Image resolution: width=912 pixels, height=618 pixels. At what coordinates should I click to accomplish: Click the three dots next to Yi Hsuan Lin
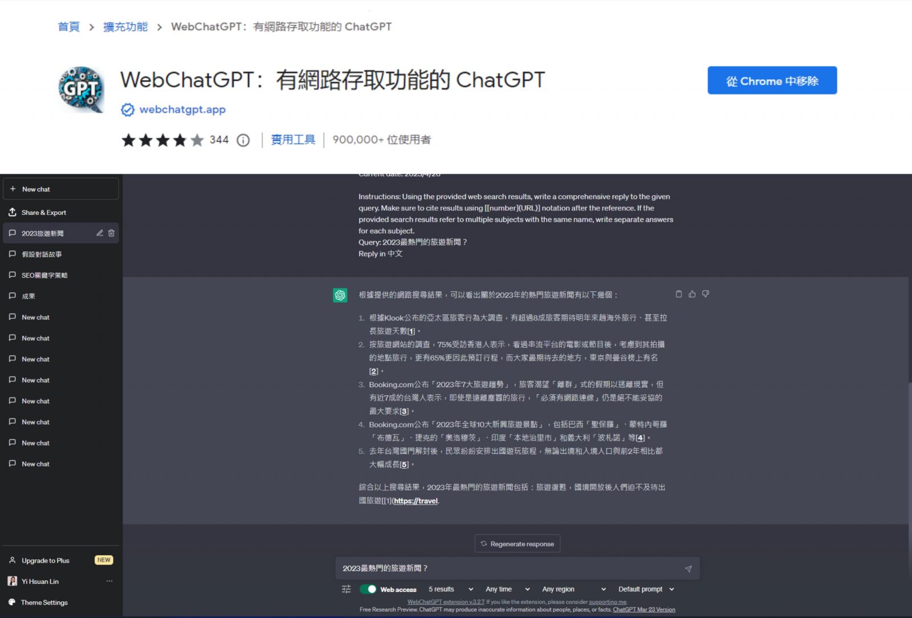coord(109,581)
